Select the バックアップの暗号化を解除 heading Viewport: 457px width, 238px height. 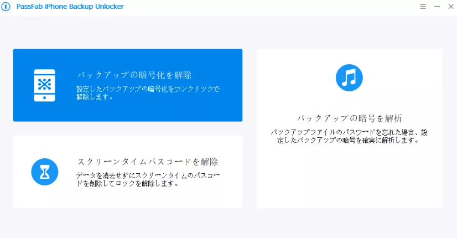134,75
